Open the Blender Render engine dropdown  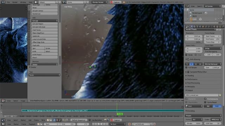(x=99, y=2)
